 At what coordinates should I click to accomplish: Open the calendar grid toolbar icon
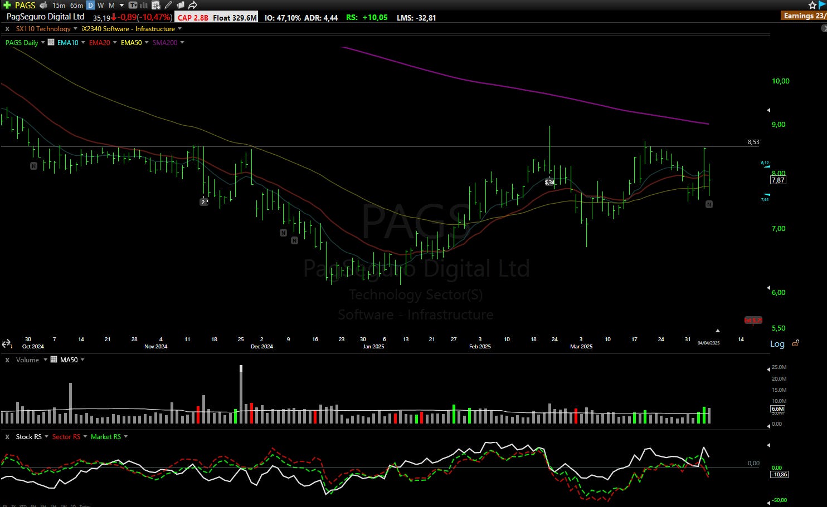[x=156, y=5]
